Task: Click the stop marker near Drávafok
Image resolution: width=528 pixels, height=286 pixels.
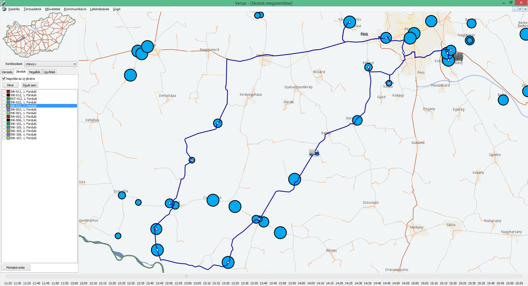Action: tap(122, 195)
